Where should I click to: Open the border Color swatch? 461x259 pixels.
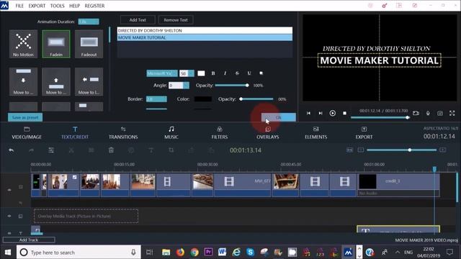(x=203, y=99)
